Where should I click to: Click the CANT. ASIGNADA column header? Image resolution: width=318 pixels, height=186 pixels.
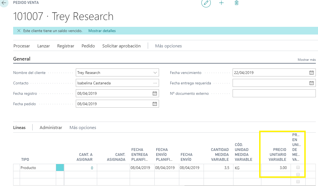point(116,157)
